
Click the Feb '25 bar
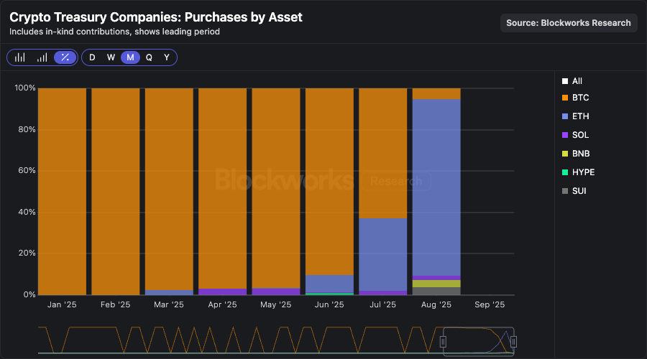coord(116,191)
